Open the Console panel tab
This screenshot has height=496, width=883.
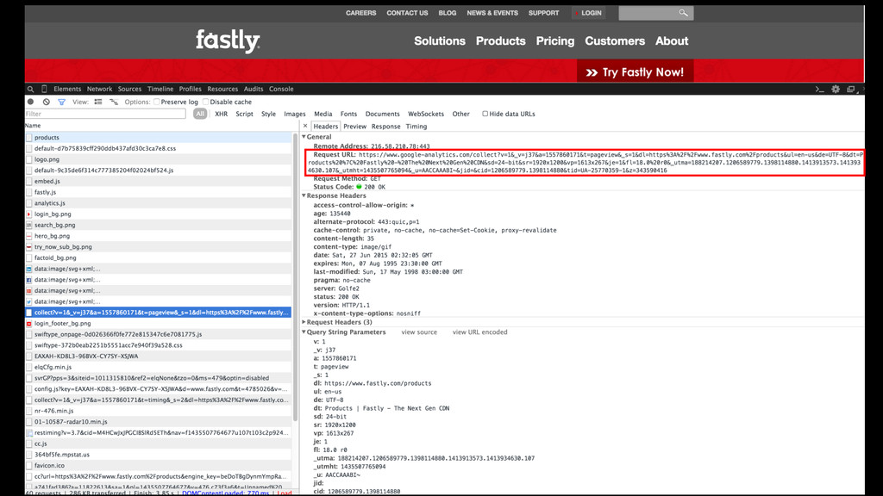[281, 89]
